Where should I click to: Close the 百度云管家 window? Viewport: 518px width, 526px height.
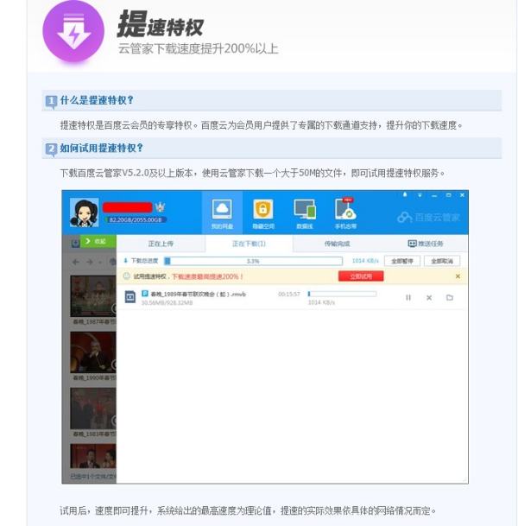click(x=462, y=195)
